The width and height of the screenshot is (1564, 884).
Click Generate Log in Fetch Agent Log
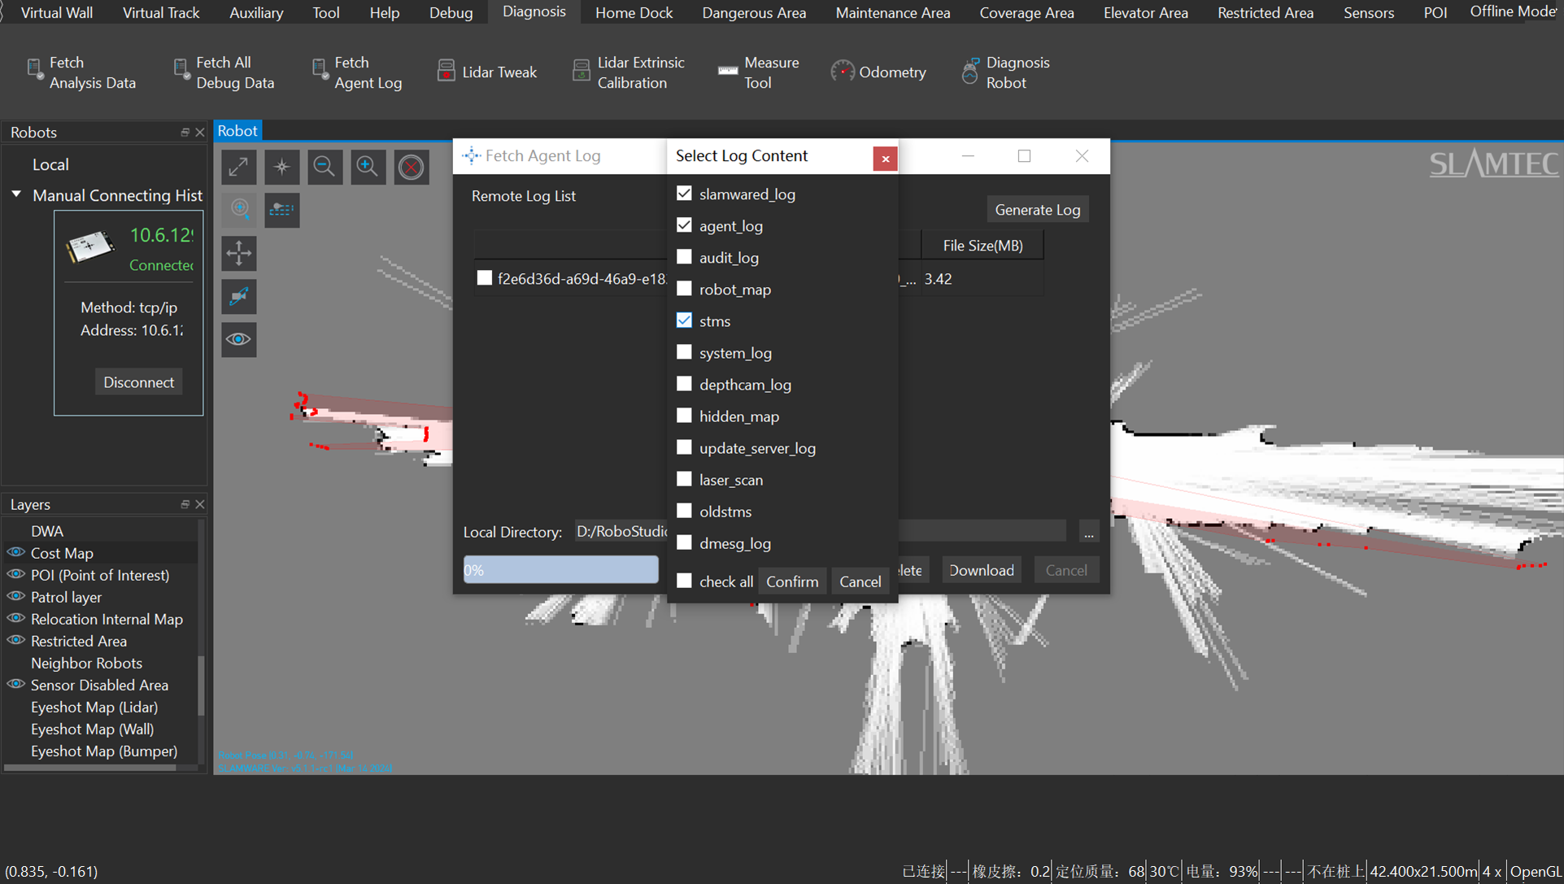[x=1037, y=209]
